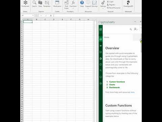
Task: Expand the Name Box dropdown arrow
Action: [x=33, y=15]
